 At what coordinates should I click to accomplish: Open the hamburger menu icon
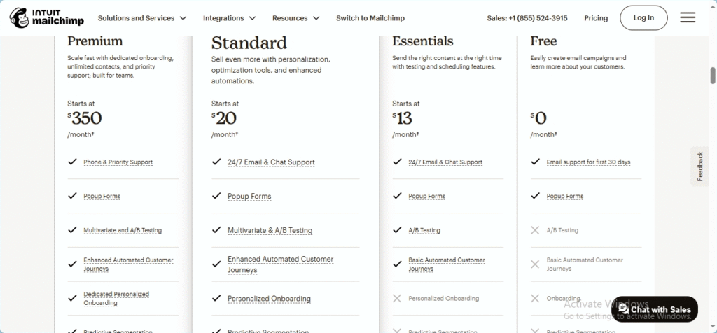(x=688, y=17)
